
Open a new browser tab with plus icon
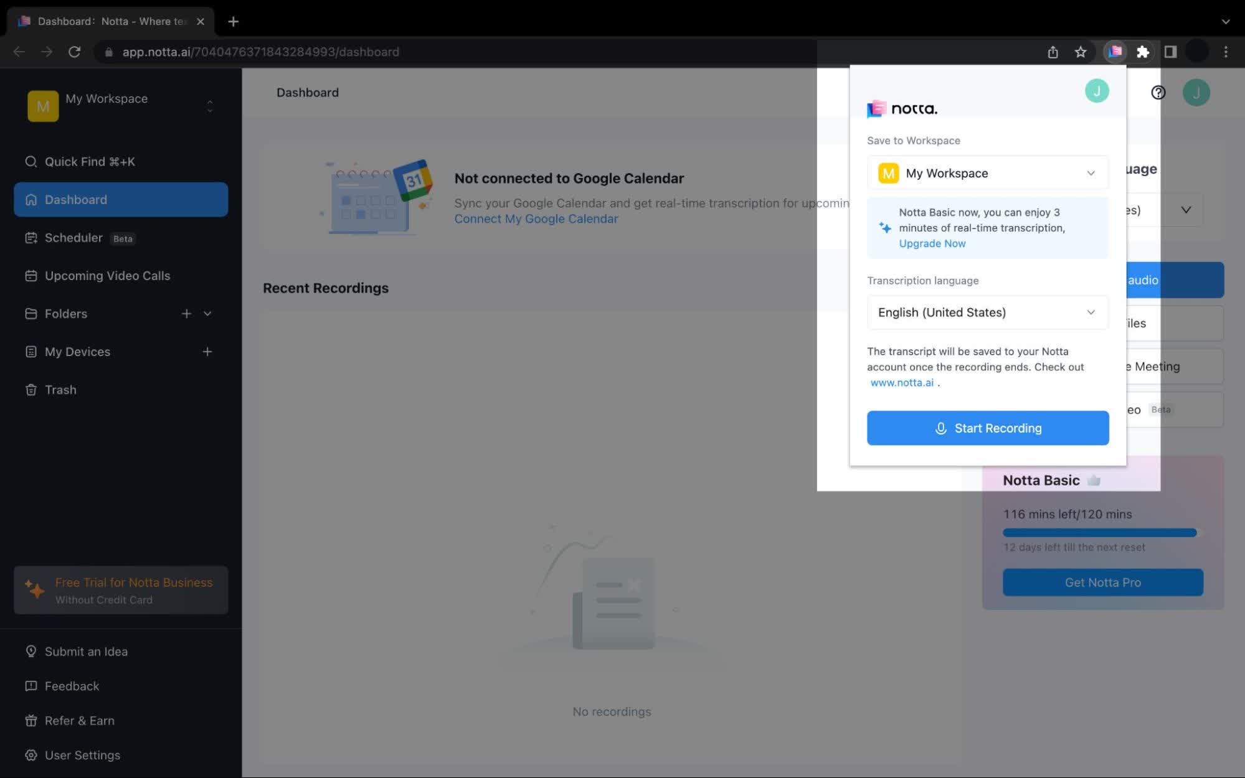[x=233, y=21]
